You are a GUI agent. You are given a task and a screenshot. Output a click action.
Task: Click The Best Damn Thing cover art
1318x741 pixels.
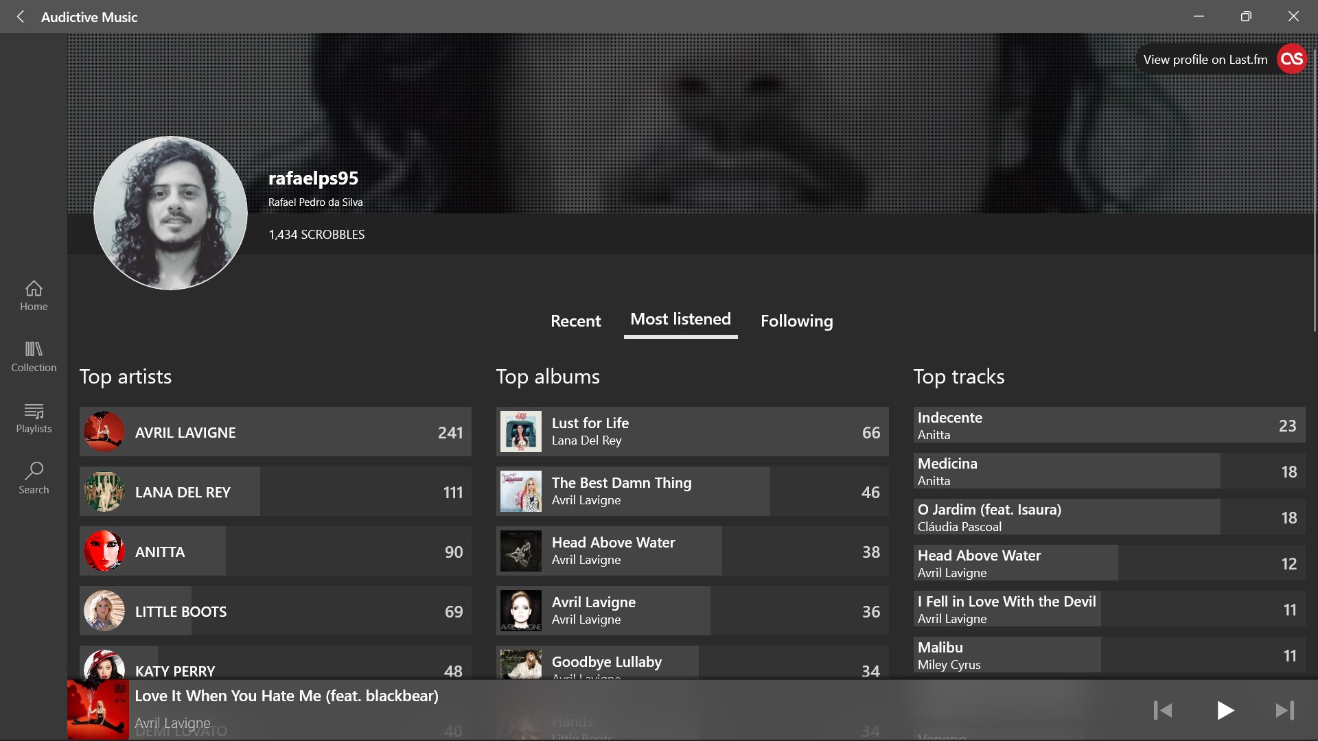pyautogui.click(x=521, y=492)
